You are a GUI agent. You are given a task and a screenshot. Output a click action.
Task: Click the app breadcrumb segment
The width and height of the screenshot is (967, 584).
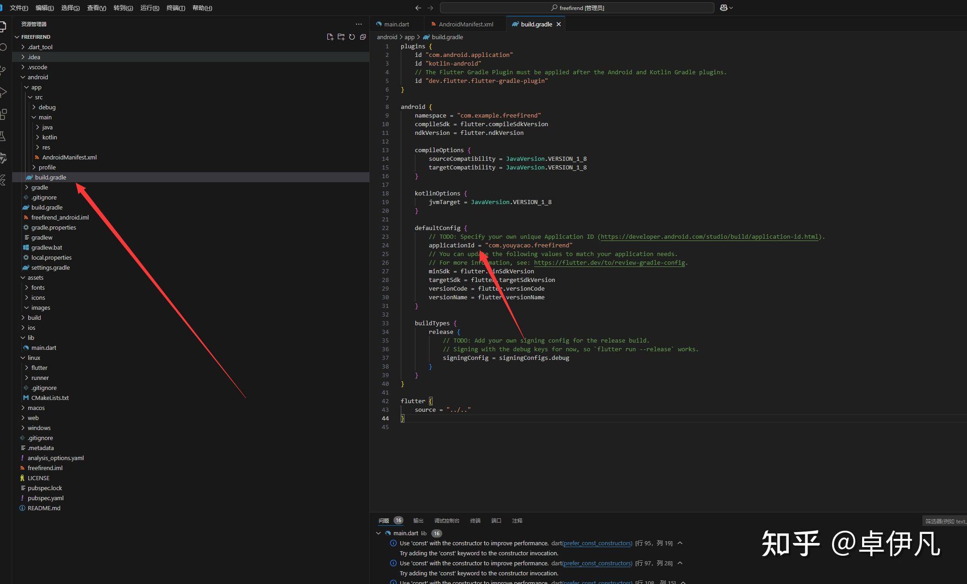click(x=409, y=37)
